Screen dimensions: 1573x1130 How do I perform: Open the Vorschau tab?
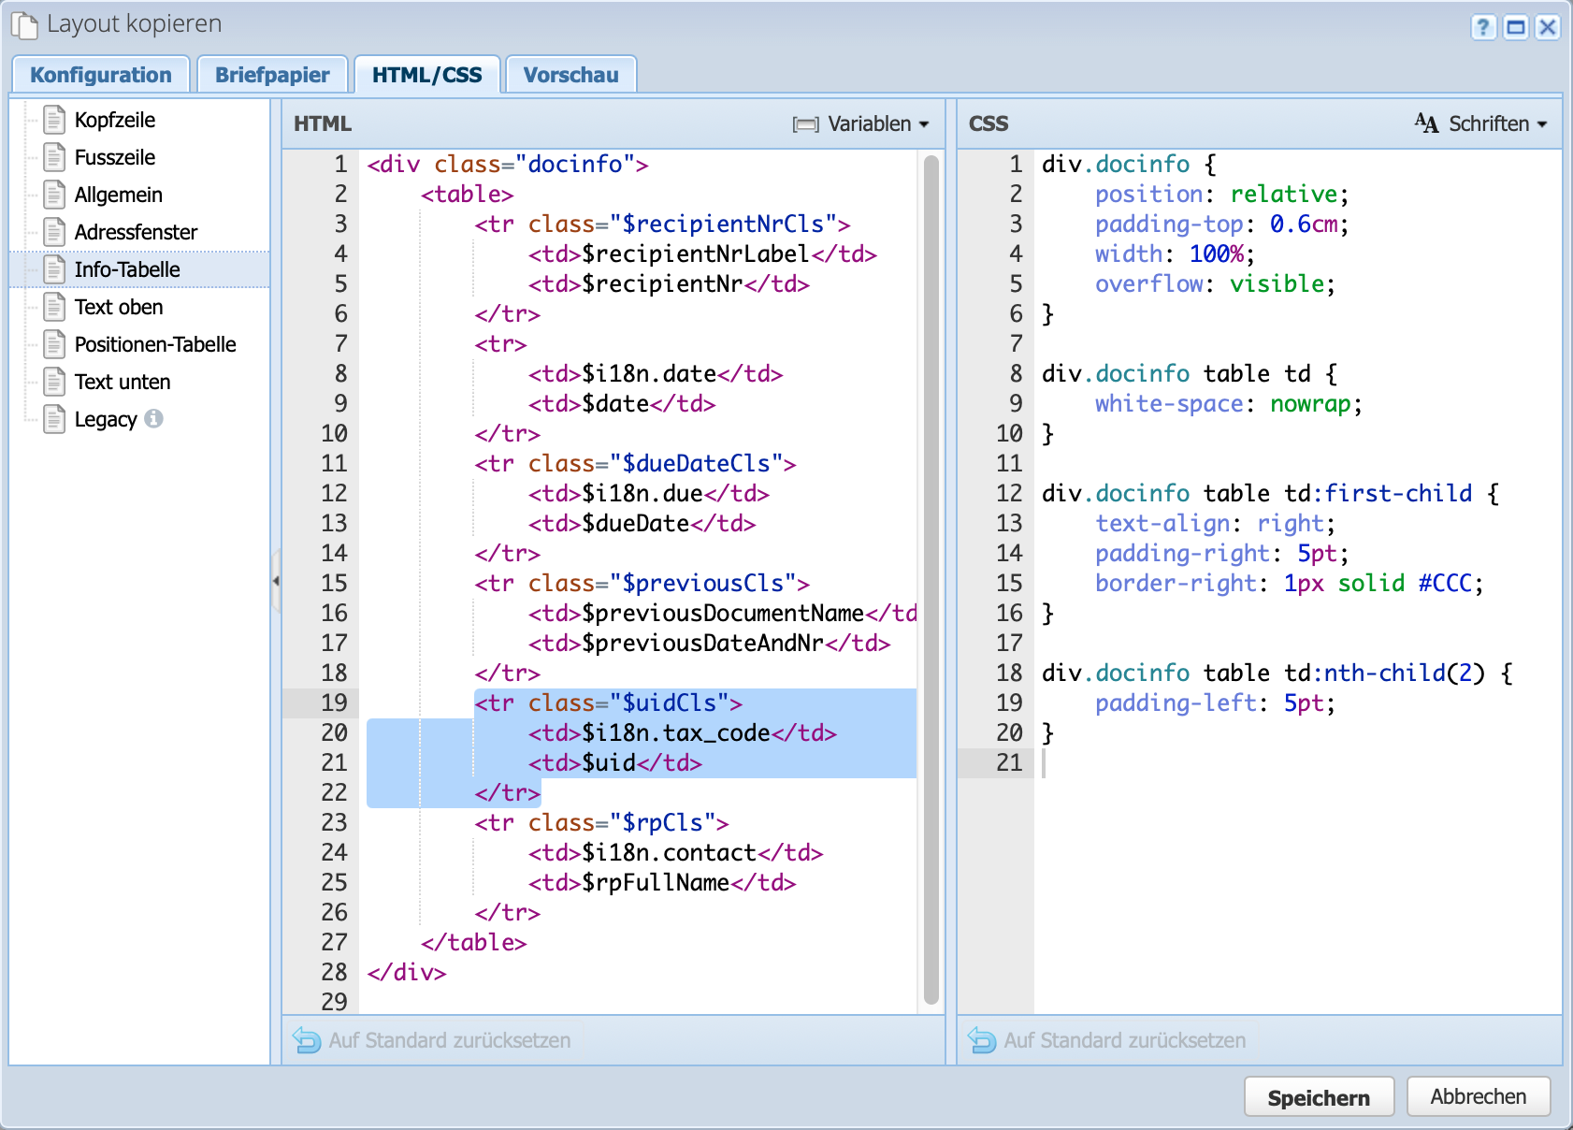tap(570, 75)
